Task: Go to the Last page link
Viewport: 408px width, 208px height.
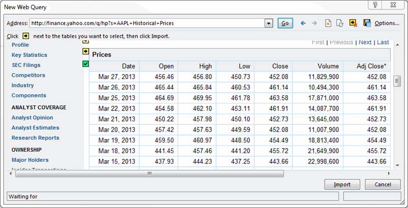Action: click(x=383, y=43)
